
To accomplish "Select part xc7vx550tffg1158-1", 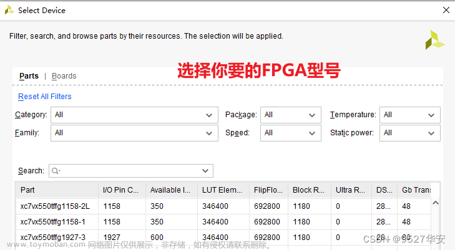I will click(x=53, y=222).
